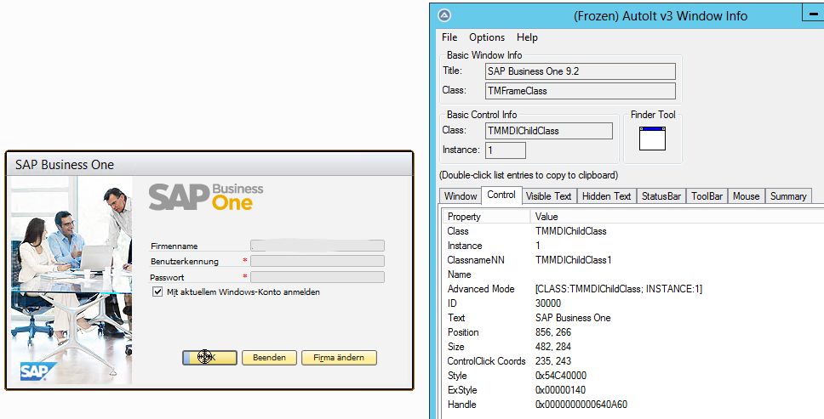Click the Property column header

pos(487,217)
